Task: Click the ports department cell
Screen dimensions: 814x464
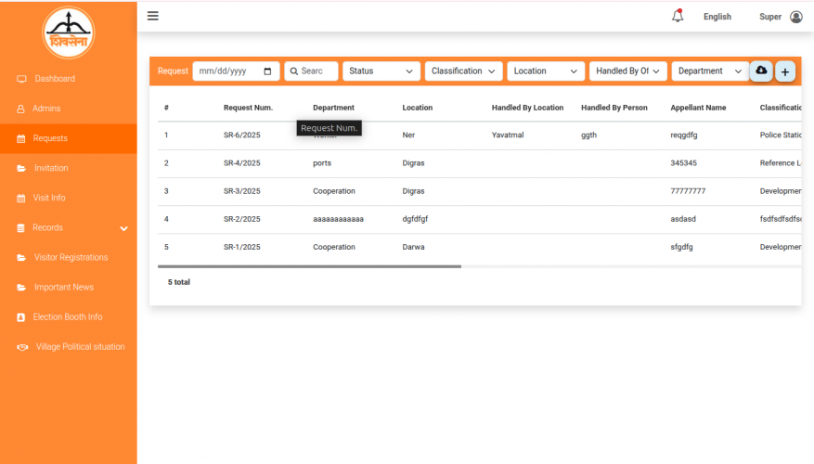Action: point(322,163)
